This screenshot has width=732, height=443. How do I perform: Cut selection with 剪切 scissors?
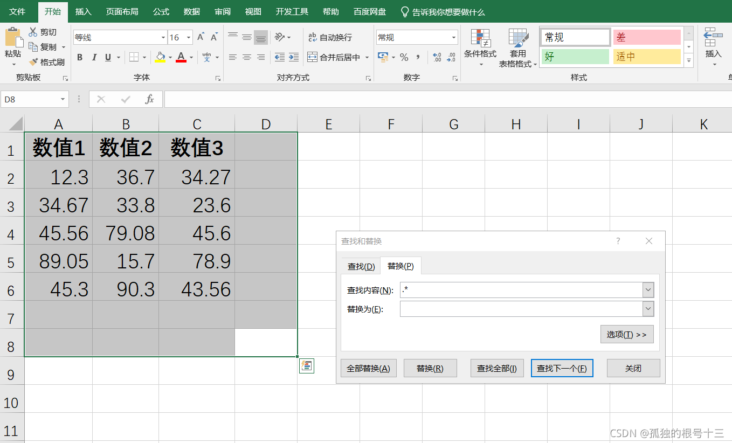tap(43, 32)
